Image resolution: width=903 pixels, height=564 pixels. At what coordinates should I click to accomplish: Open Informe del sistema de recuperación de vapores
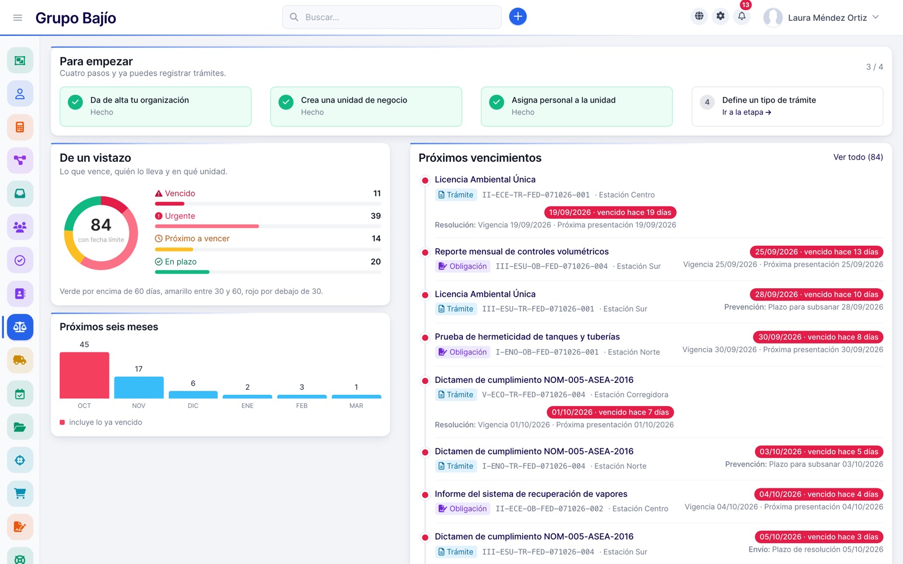[531, 494]
